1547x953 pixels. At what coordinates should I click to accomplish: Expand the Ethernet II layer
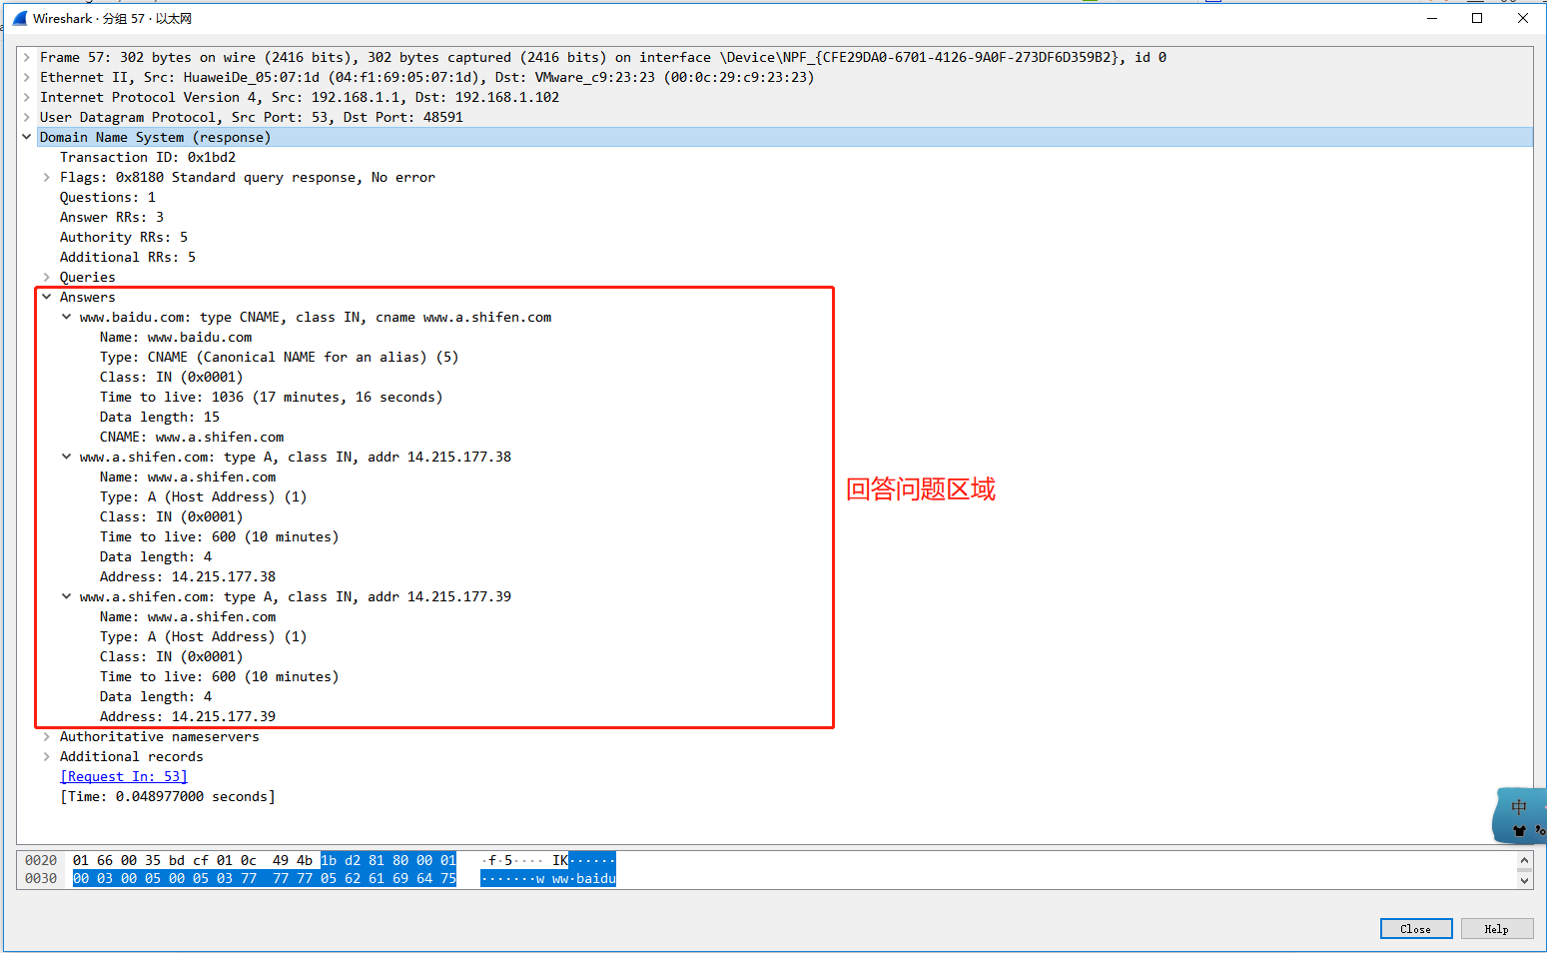[x=27, y=77]
